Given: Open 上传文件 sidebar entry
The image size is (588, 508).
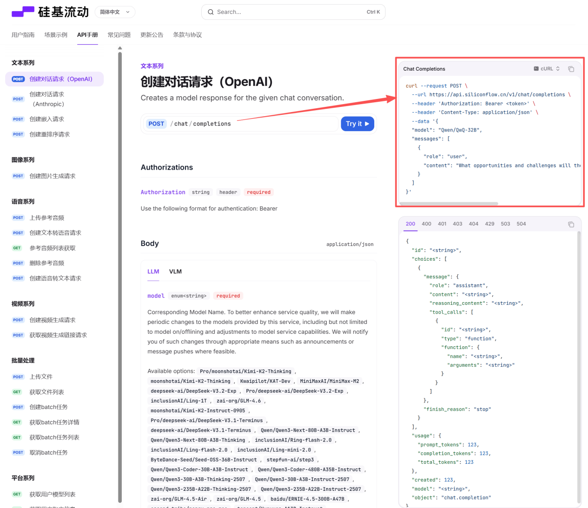Looking at the screenshot, I should (x=54, y=377).
